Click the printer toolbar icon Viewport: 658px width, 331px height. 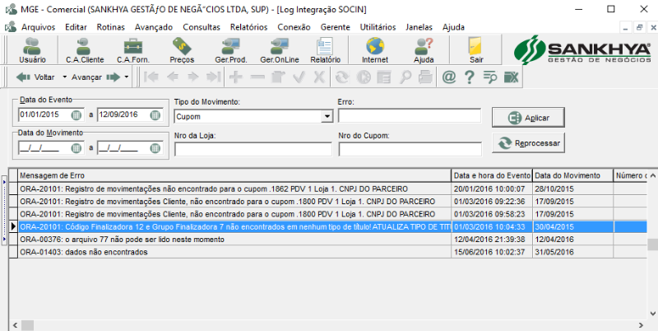tap(425, 77)
